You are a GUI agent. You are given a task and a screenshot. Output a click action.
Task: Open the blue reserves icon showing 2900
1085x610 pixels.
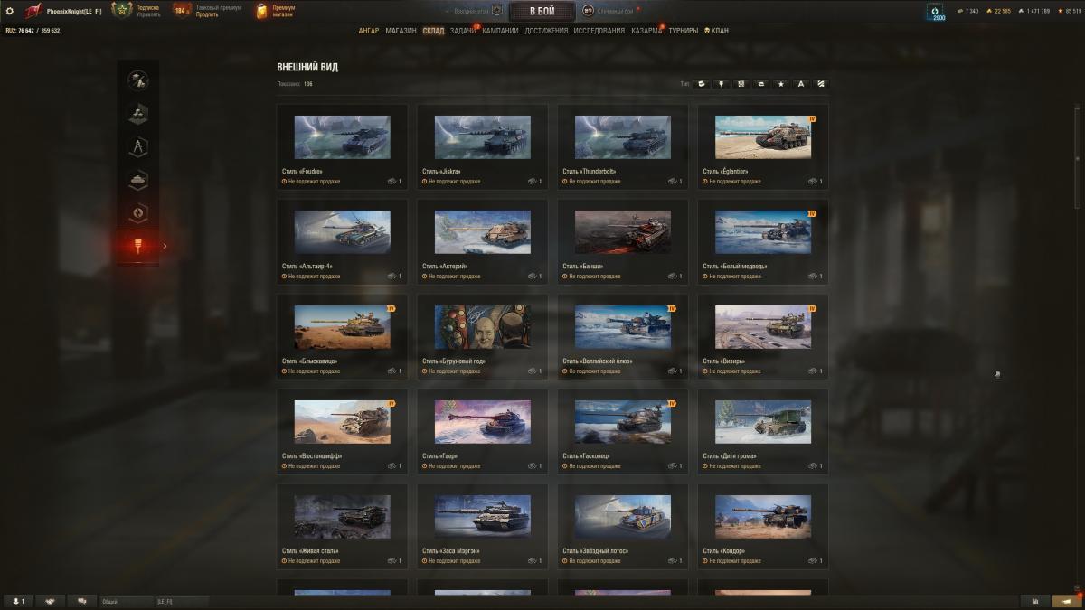[x=936, y=12]
